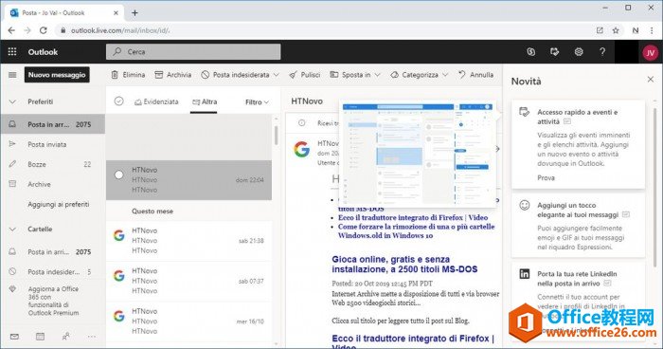This screenshot has width=663, height=349.
Task: Select the Posta - Jo Val - Outlook browser tab
Action: (64, 13)
